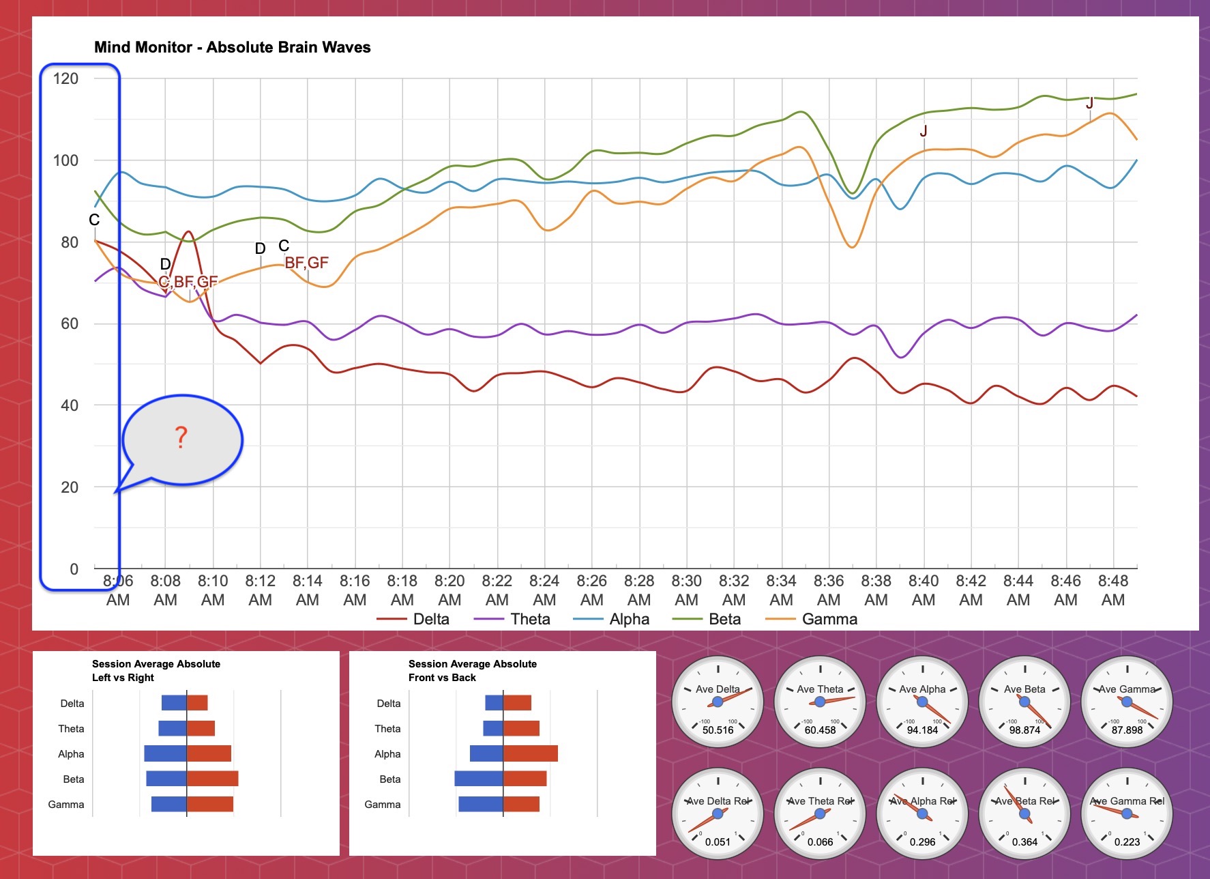Click the C marker next to 'BF,GF' at 8:13
The width and height of the screenshot is (1210, 879).
click(x=284, y=246)
